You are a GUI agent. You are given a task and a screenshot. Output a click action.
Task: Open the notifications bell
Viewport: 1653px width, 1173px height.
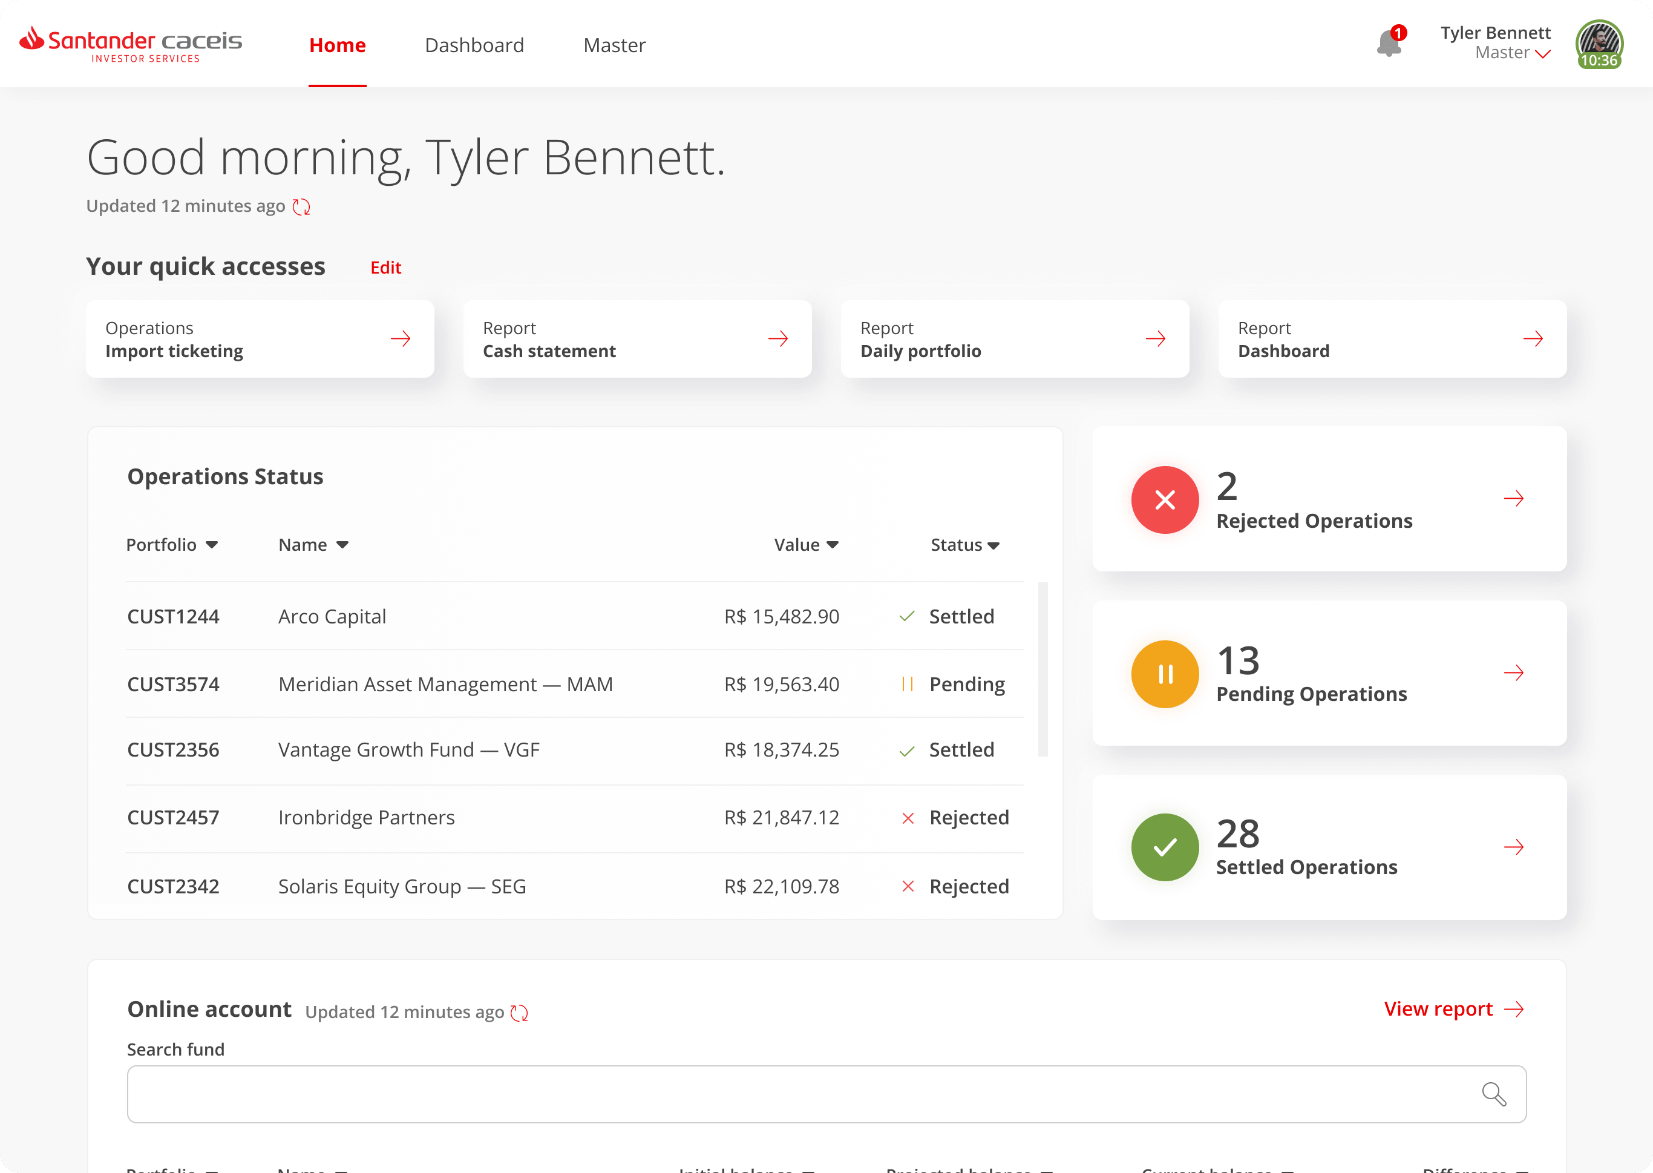click(x=1389, y=44)
